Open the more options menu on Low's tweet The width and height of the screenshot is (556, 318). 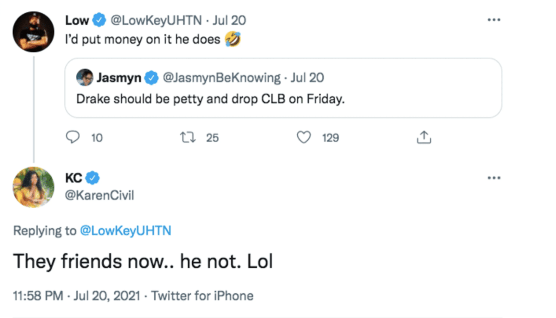494,20
